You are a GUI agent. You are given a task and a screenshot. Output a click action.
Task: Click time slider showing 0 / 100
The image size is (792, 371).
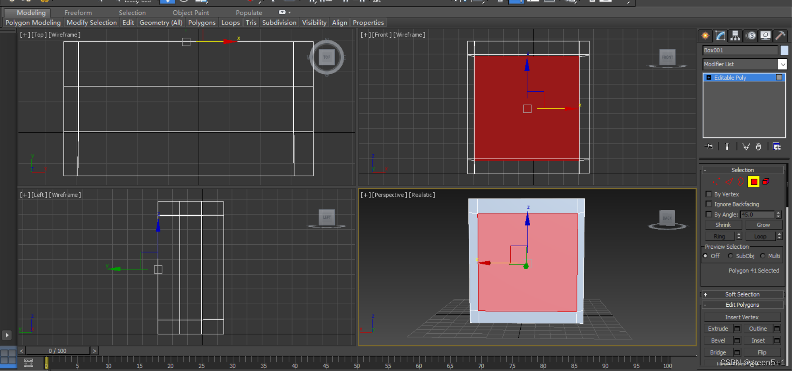[57, 351]
